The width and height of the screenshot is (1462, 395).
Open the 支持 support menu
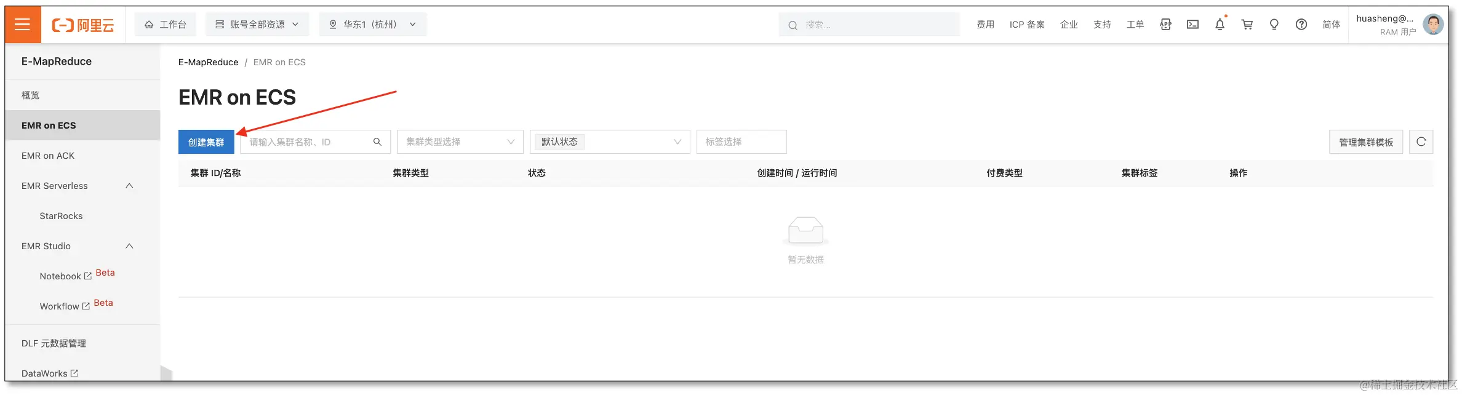1102,25
